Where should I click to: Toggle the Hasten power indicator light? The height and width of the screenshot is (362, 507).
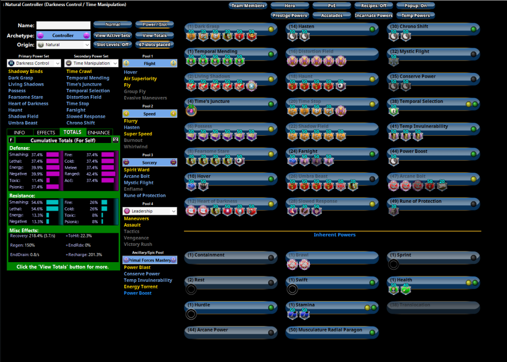click(x=372, y=29)
